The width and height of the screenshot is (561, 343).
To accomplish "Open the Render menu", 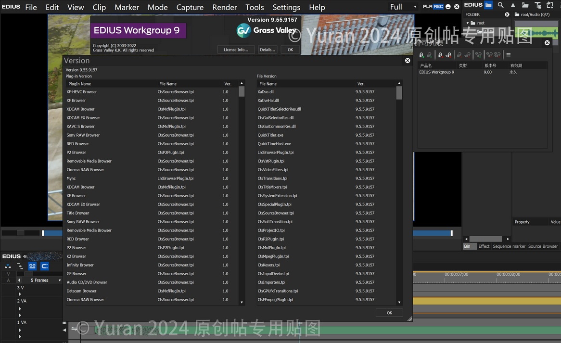I will 224,7.
